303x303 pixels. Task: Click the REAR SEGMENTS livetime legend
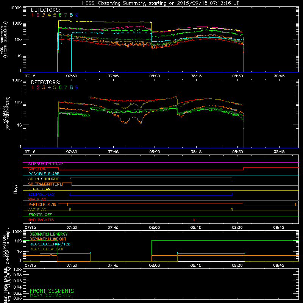[x=50, y=295]
